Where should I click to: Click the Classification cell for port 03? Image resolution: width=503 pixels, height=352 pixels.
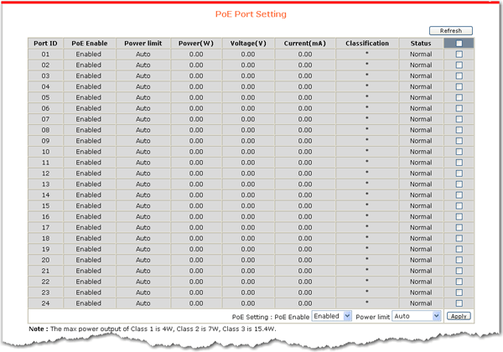(367, 76)
